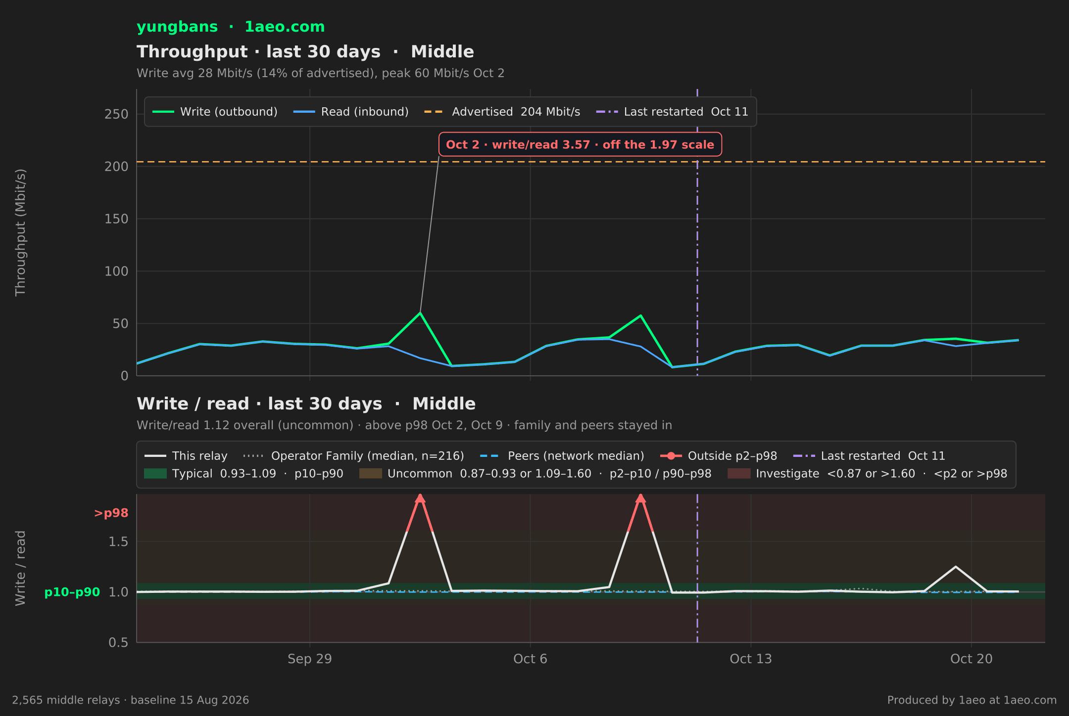Click the p10–p90 axis label

[72, 592]
